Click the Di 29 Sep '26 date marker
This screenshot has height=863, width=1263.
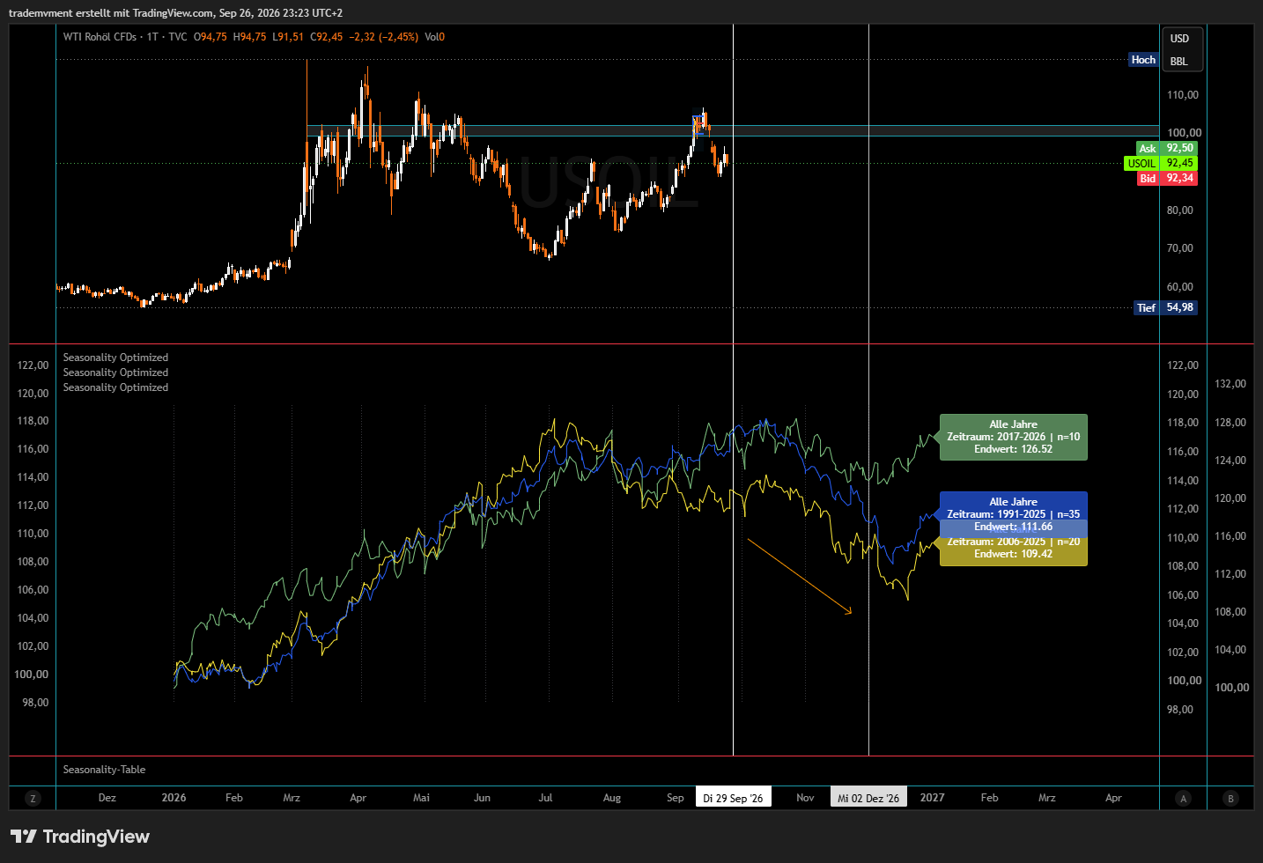[x=733, y=798]
